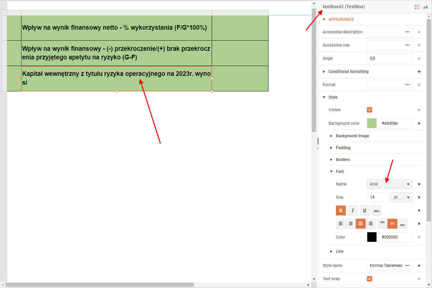Set horizontal alignment to right
The image size is (432, 288).
(x=371, y=224)
